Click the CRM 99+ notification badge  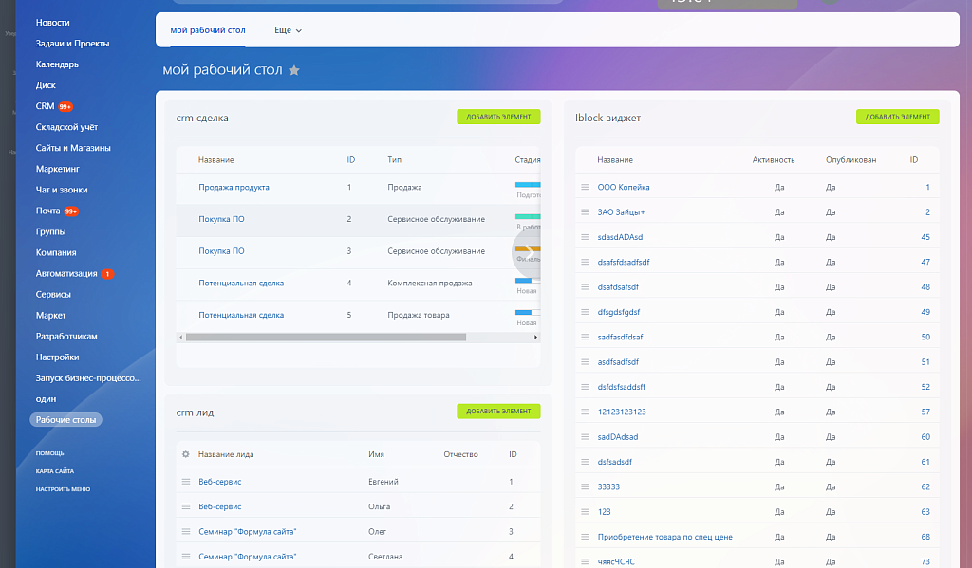(x=65, y=107)
